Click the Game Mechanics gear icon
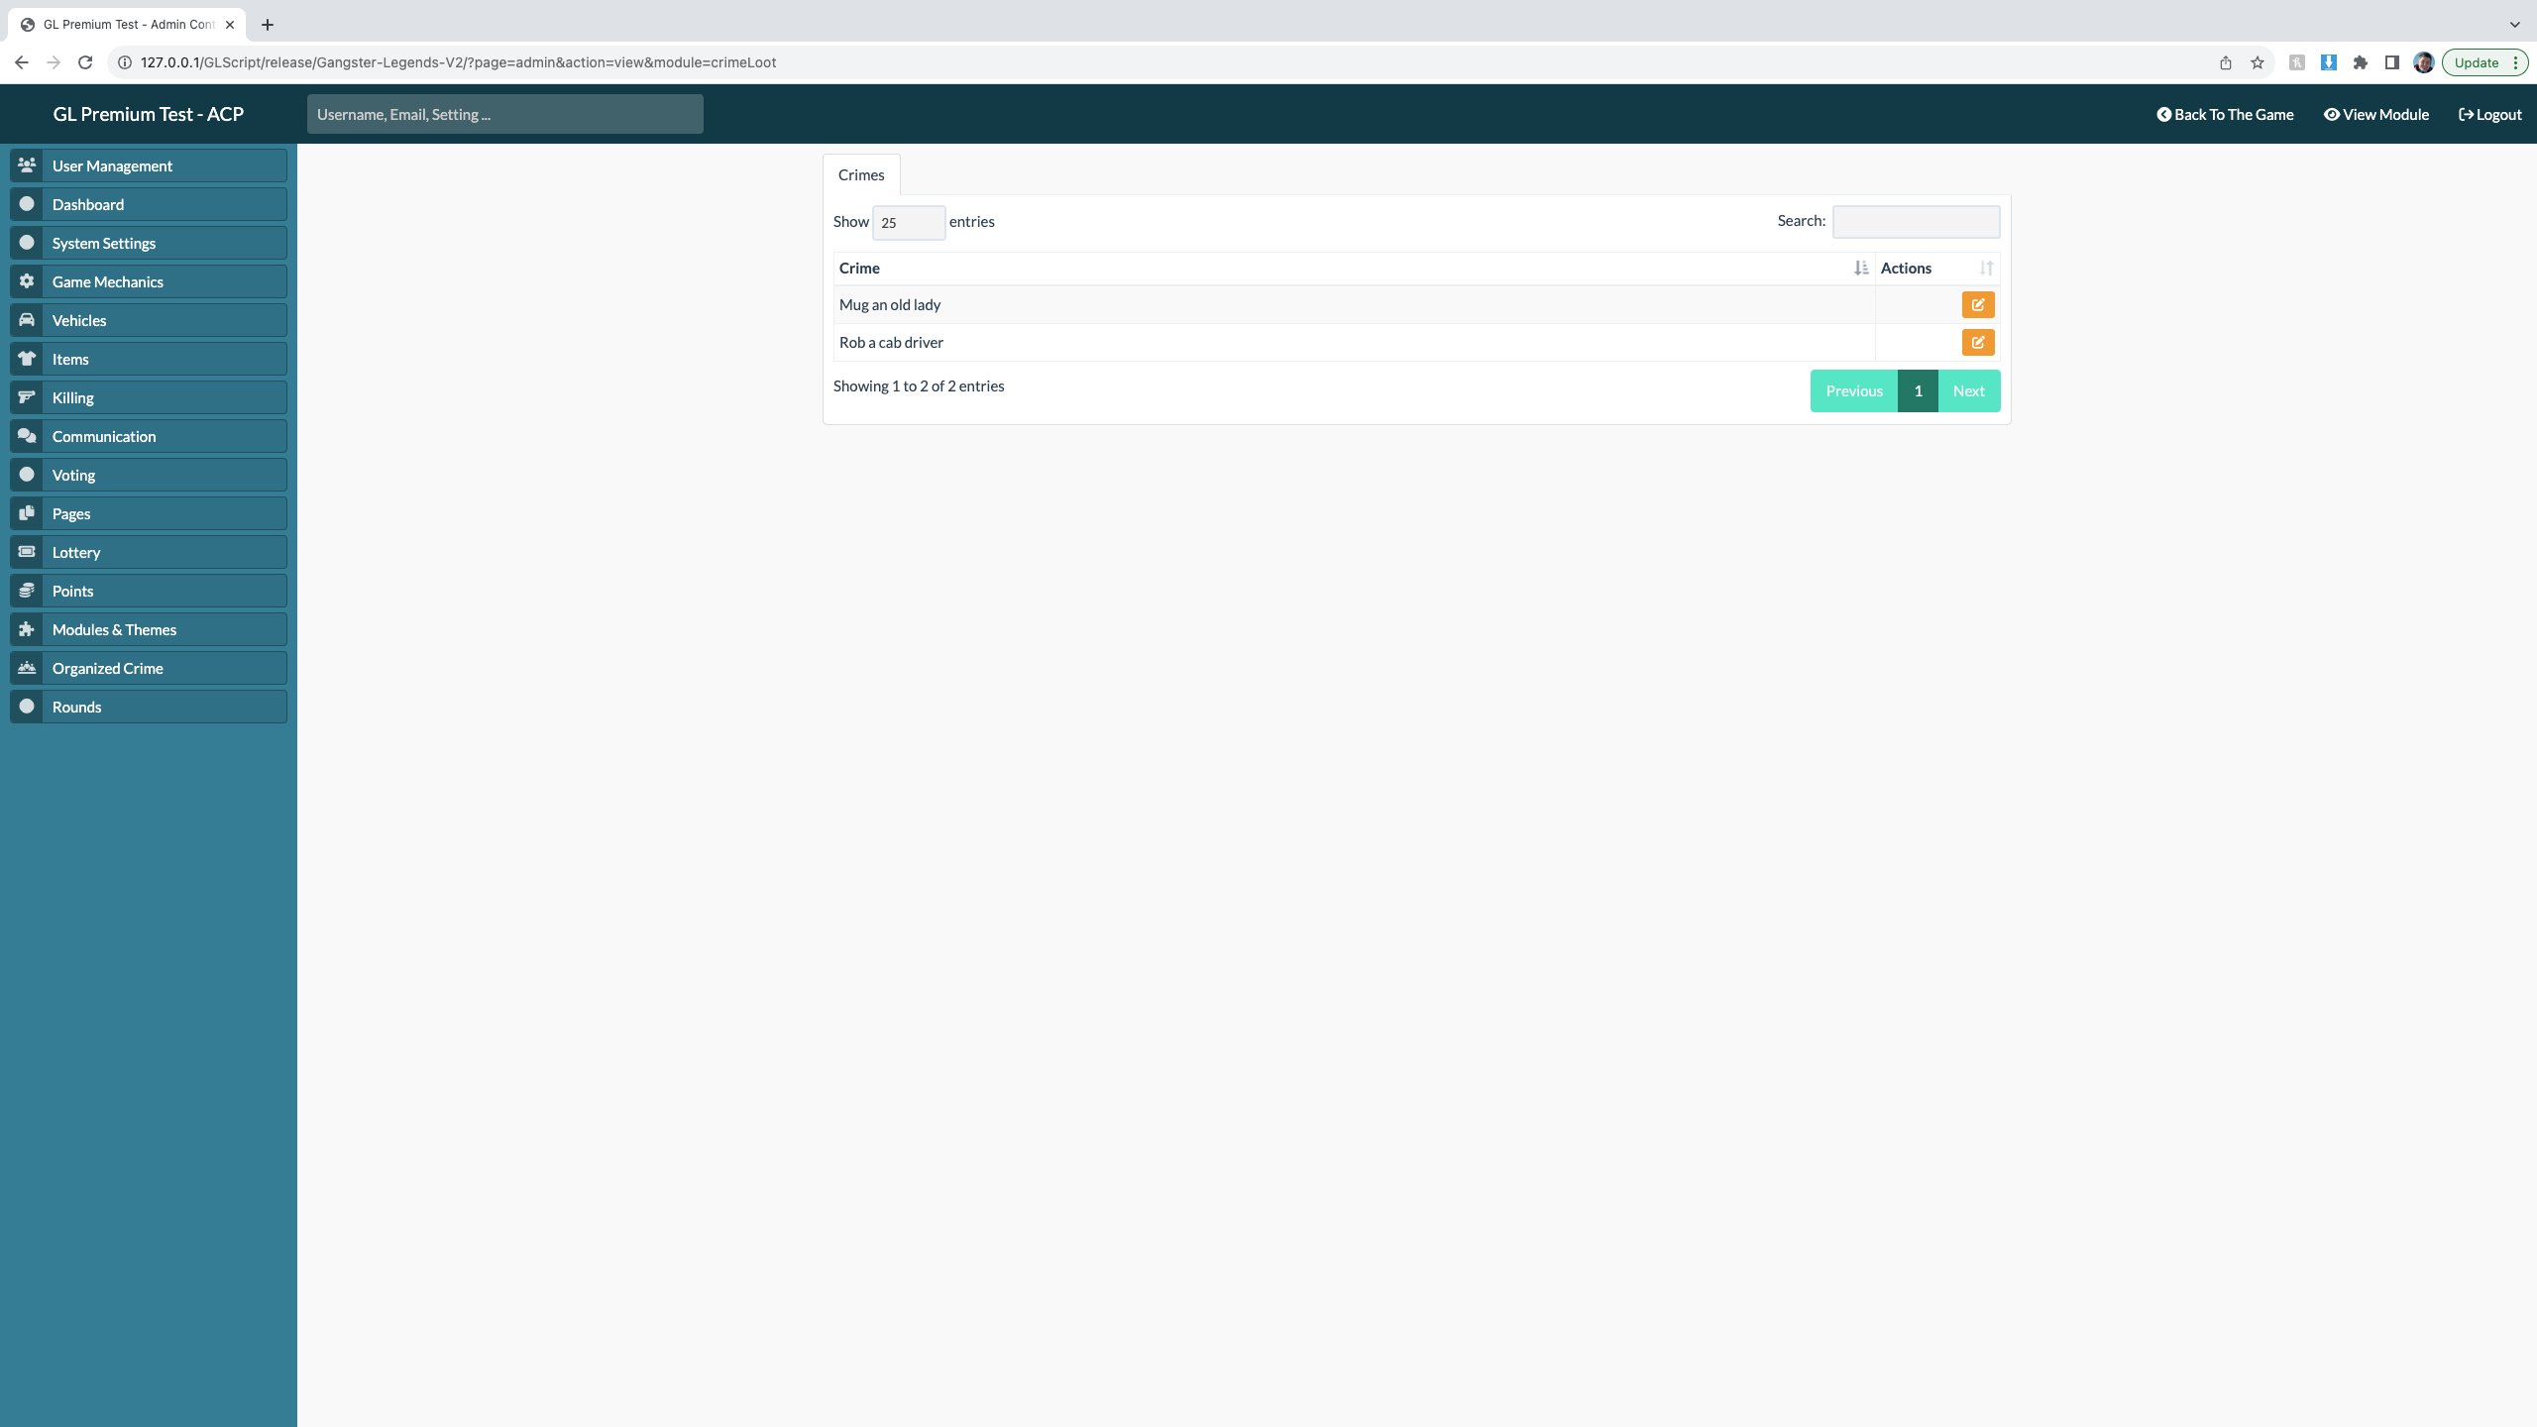2537x1427 pixels. point(27,281)
